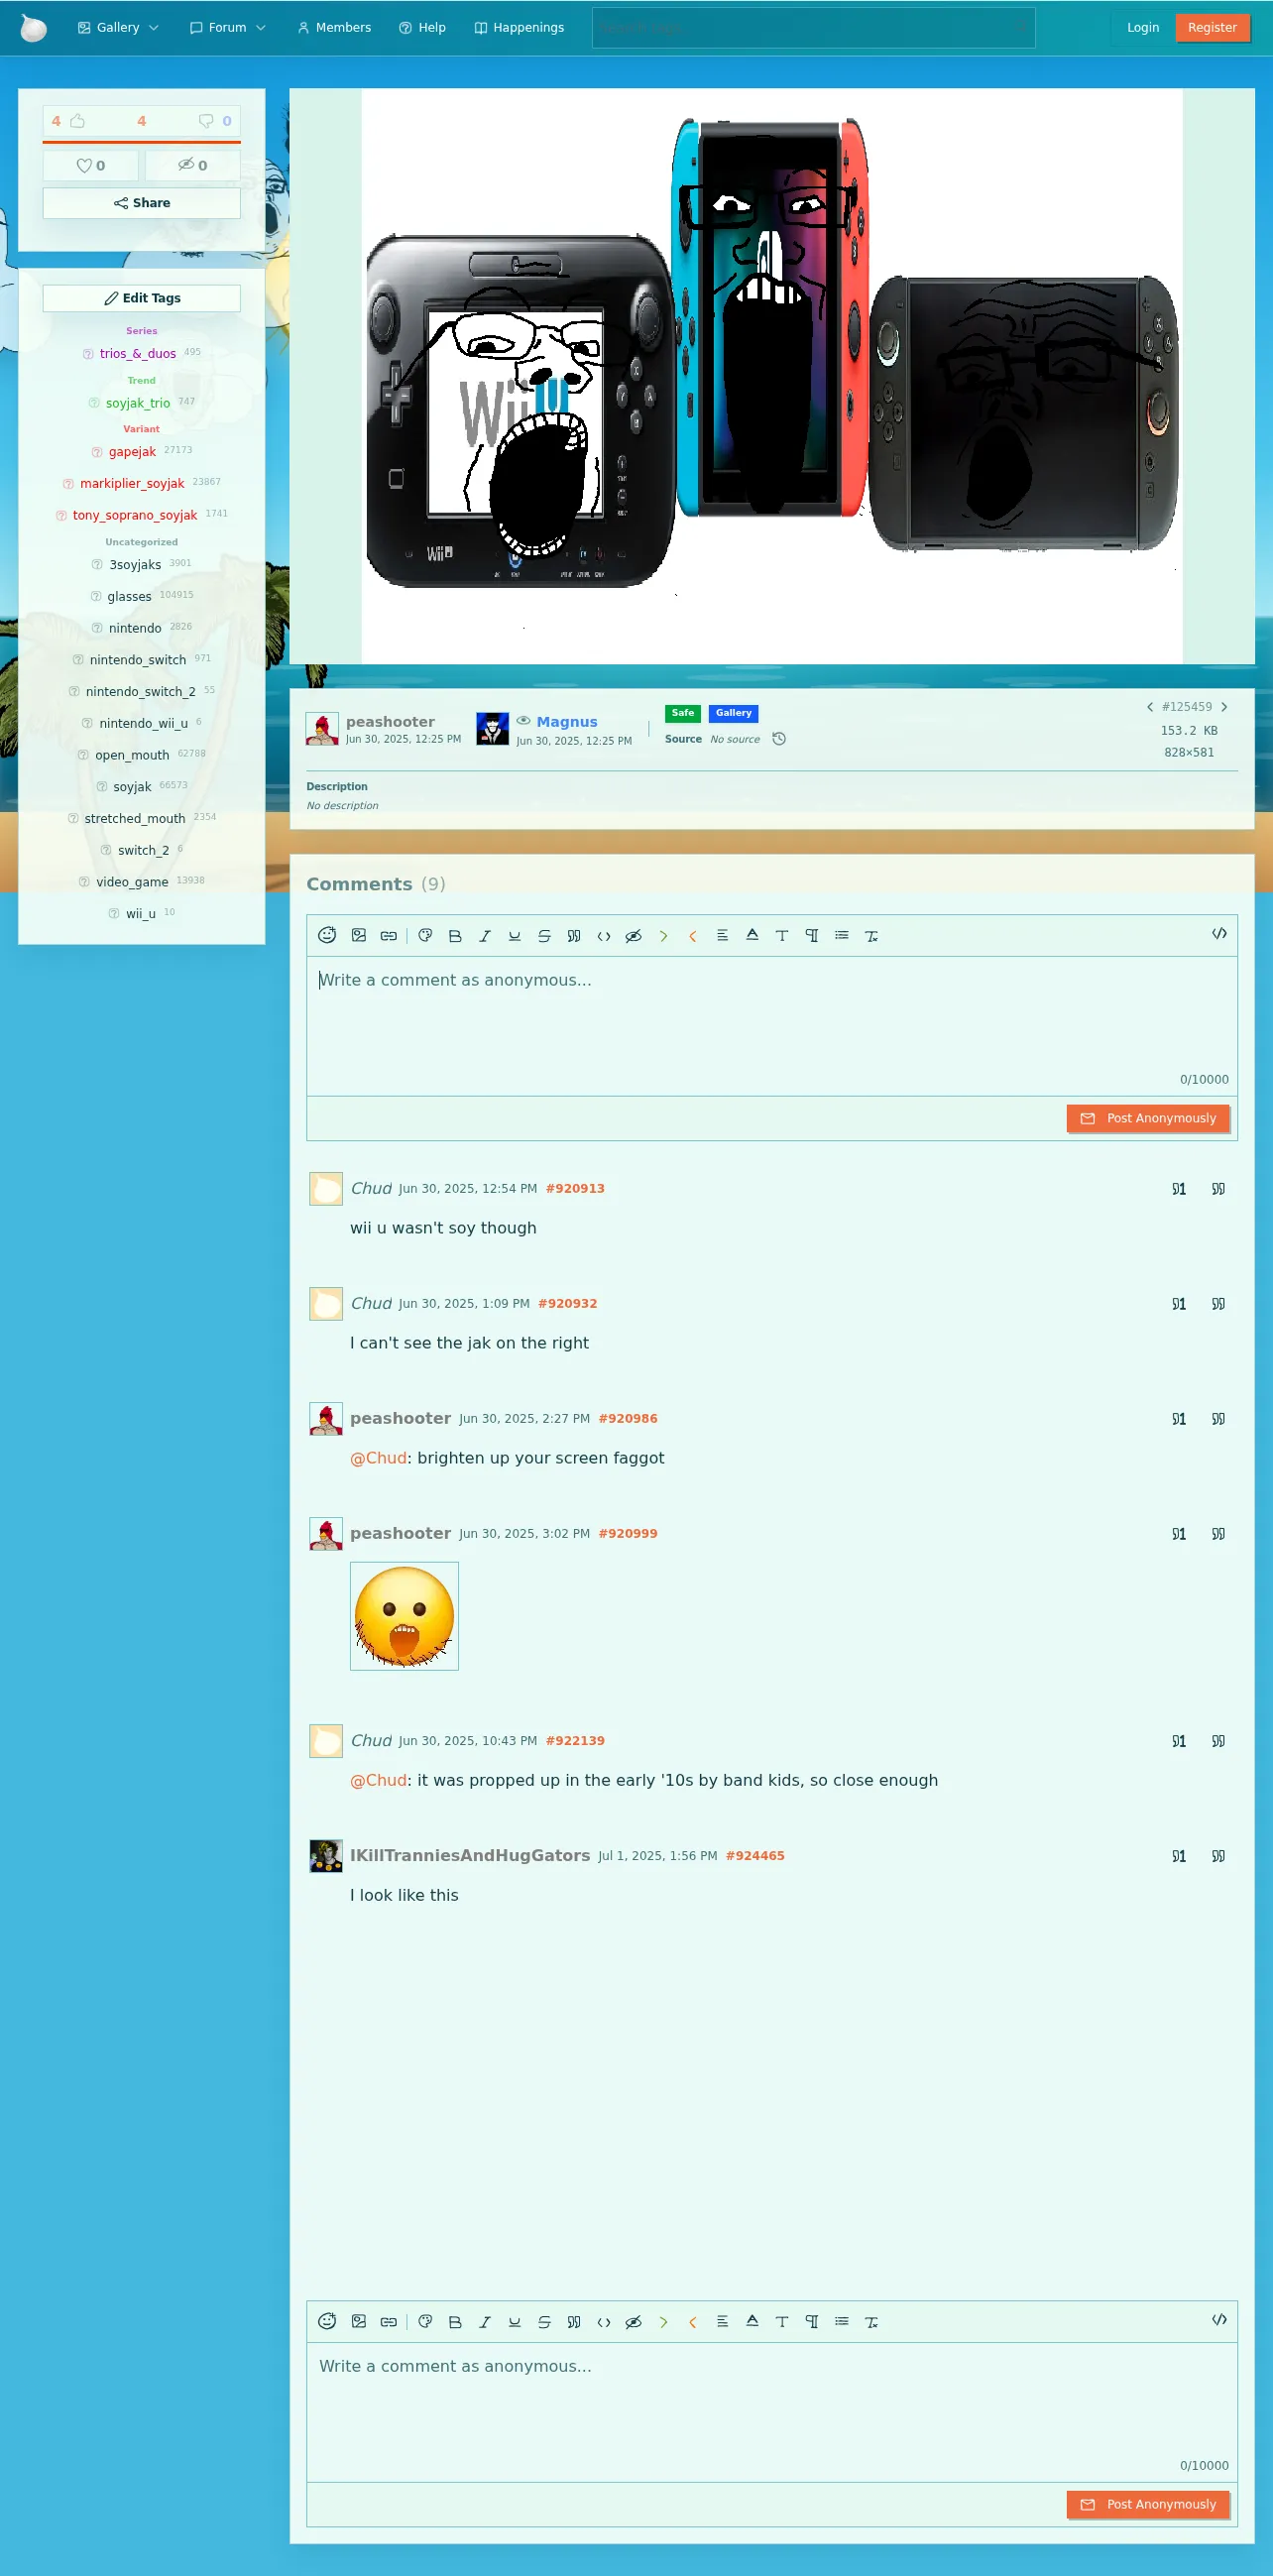This screenshot has width=1273, height=2576.
Task: Open the Happenings page
Action: coord(519,28)
